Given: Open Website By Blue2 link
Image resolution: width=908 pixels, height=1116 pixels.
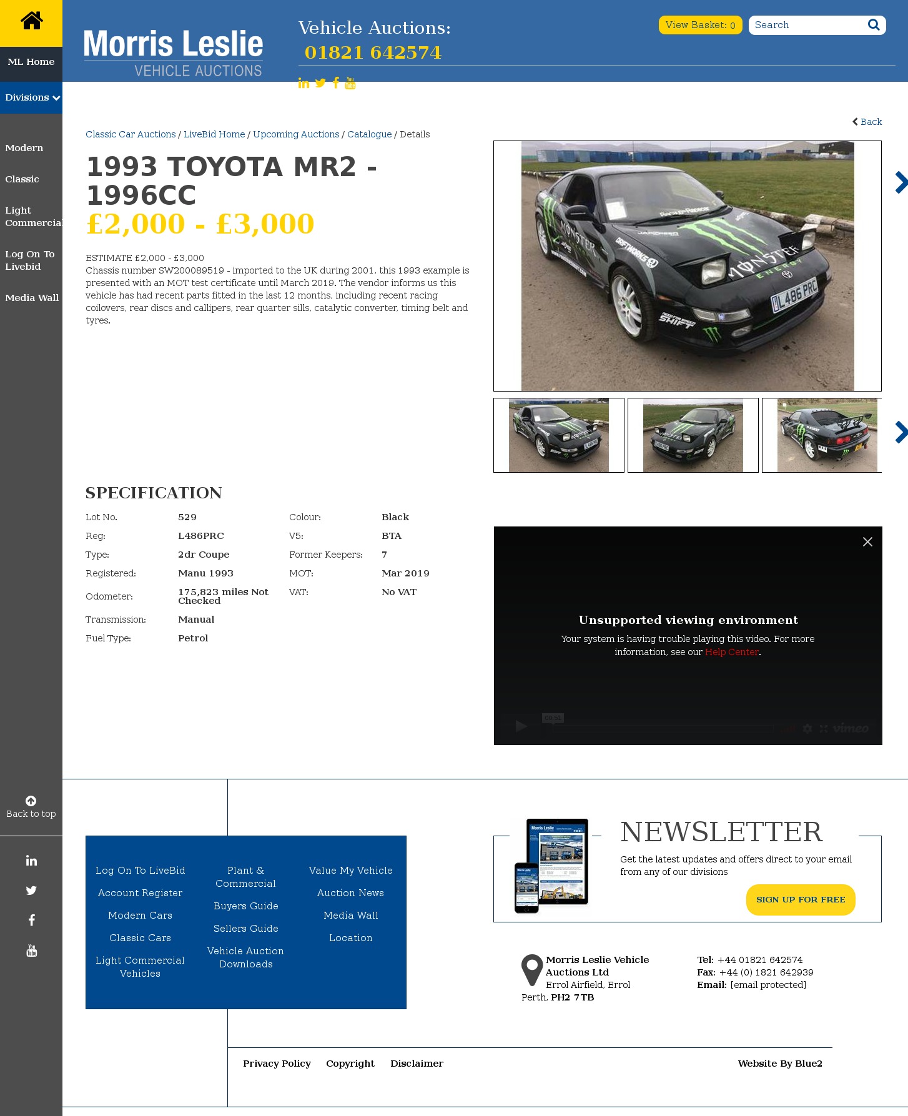Looking at the screenshot, I should (780, 1064).
